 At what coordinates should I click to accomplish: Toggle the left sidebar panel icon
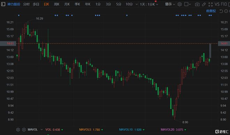(x=3, y=4)
